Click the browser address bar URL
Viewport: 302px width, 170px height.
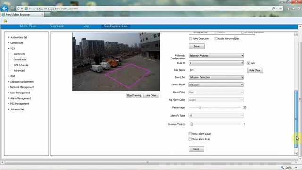pos(53,8)
